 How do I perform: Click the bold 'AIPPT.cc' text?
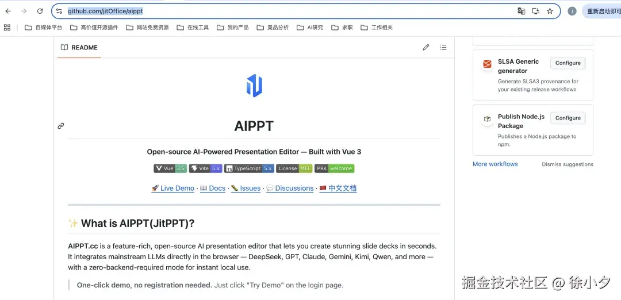[x=83, y=246]
